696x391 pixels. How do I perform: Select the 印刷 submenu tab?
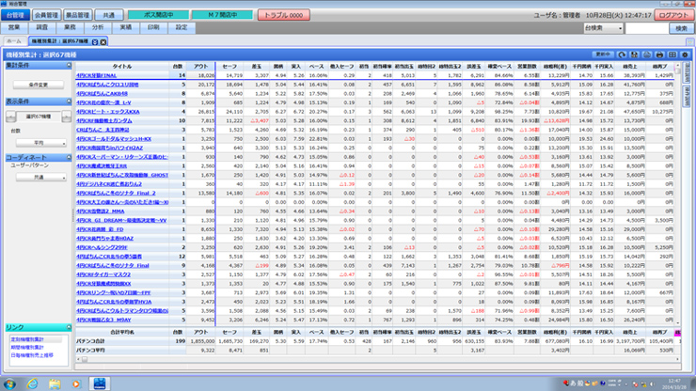tap(153, 27)
